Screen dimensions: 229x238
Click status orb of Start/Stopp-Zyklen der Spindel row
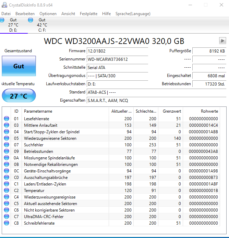pos(7,132)
